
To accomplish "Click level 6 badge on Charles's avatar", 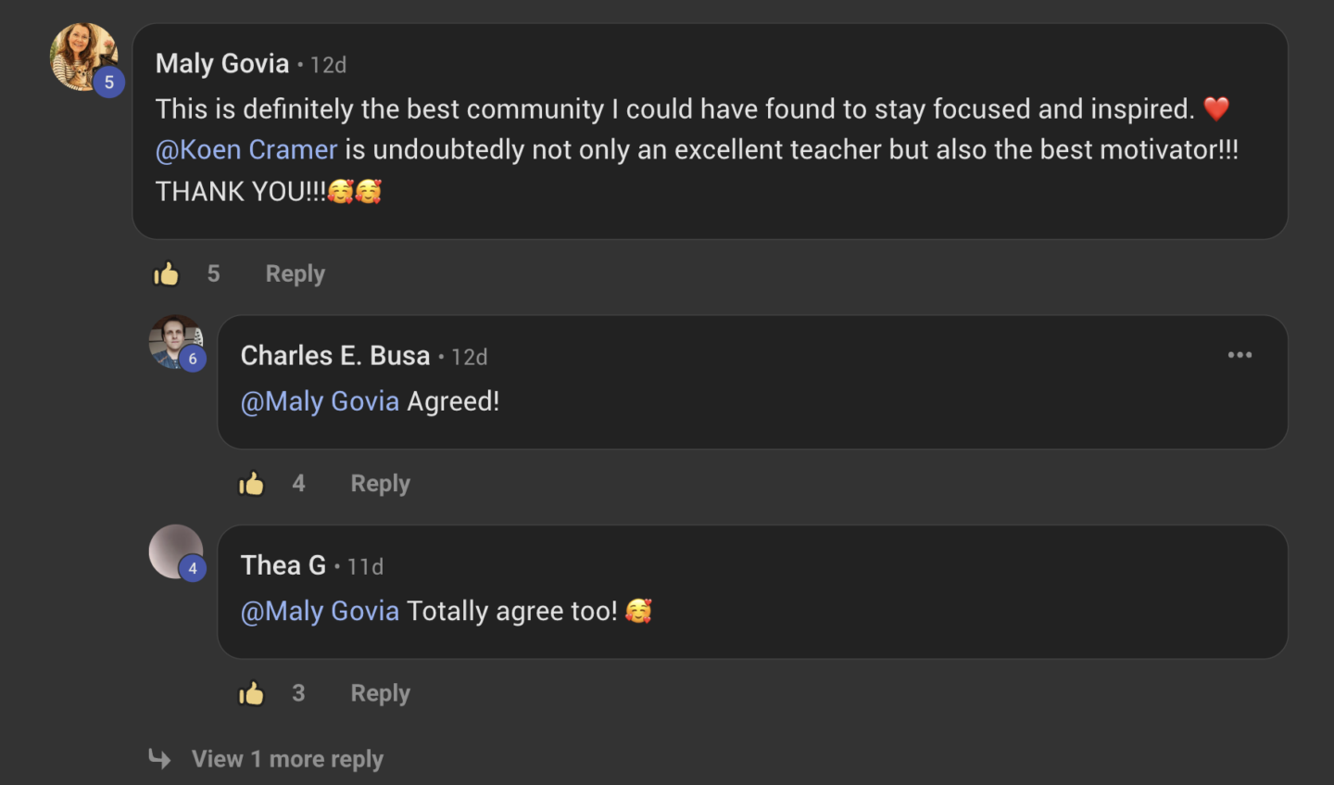I will [x=193, y=359].
